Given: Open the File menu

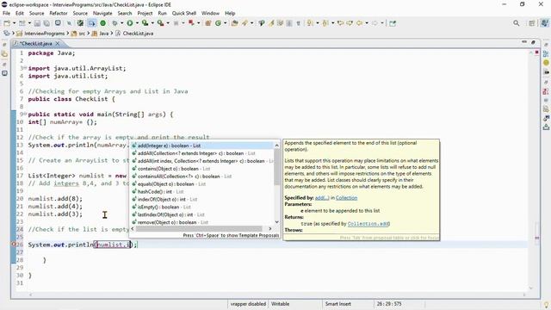Looking at the screenshot, I should 6,13.
